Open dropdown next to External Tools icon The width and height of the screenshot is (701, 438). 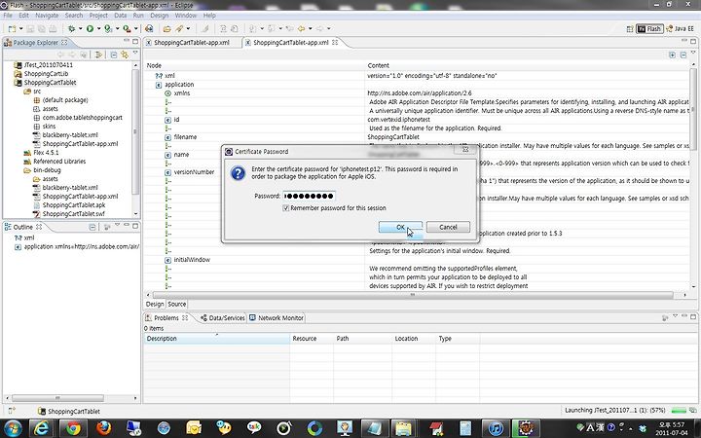click(x=135, y=28)
